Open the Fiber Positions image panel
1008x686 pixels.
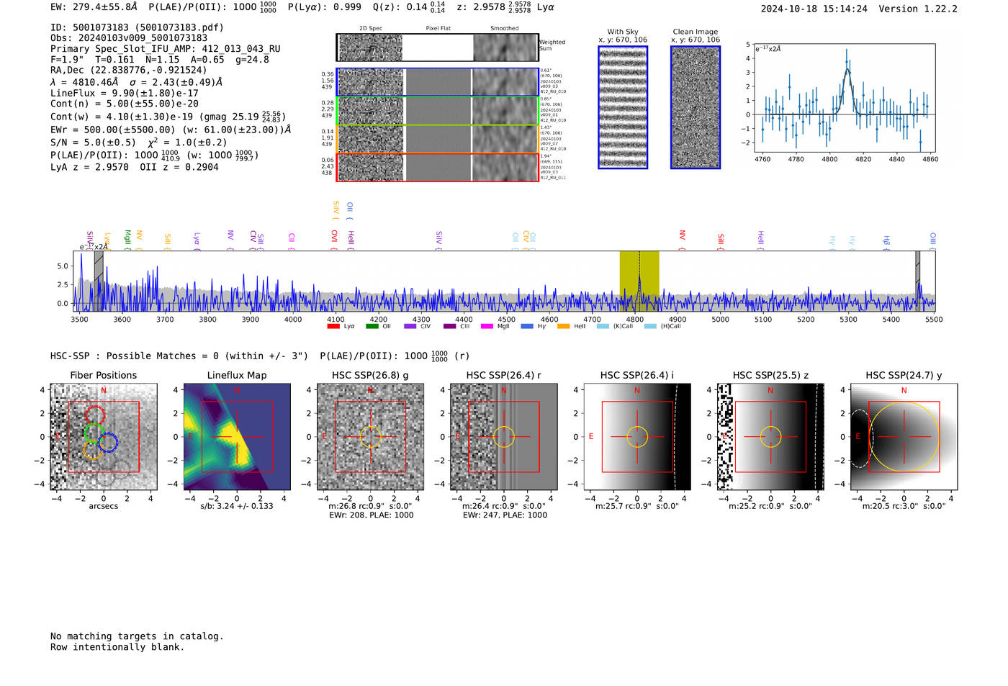(103, 437)
